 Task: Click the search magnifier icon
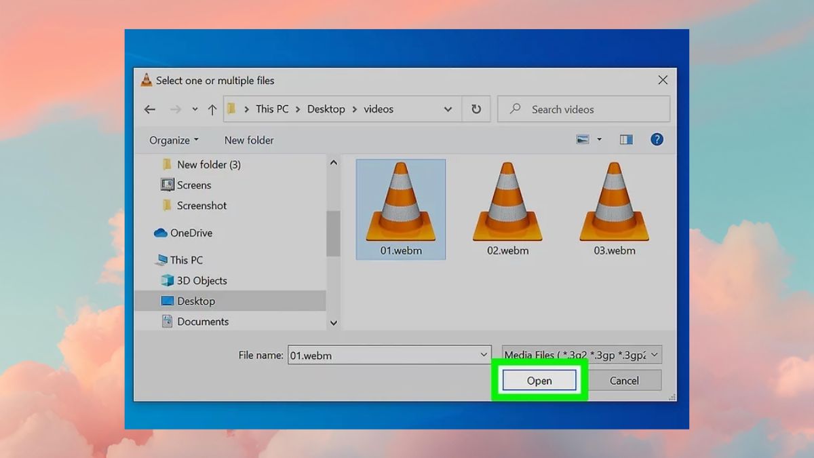(516, 109)
